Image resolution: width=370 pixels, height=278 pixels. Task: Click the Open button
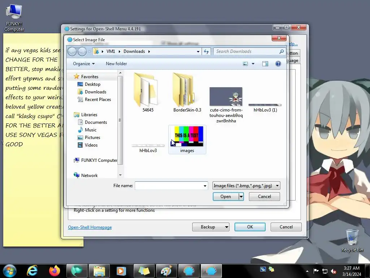[225, 197]
